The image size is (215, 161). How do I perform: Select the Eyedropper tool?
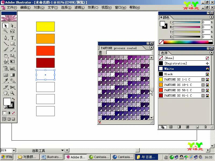(6, 80)
